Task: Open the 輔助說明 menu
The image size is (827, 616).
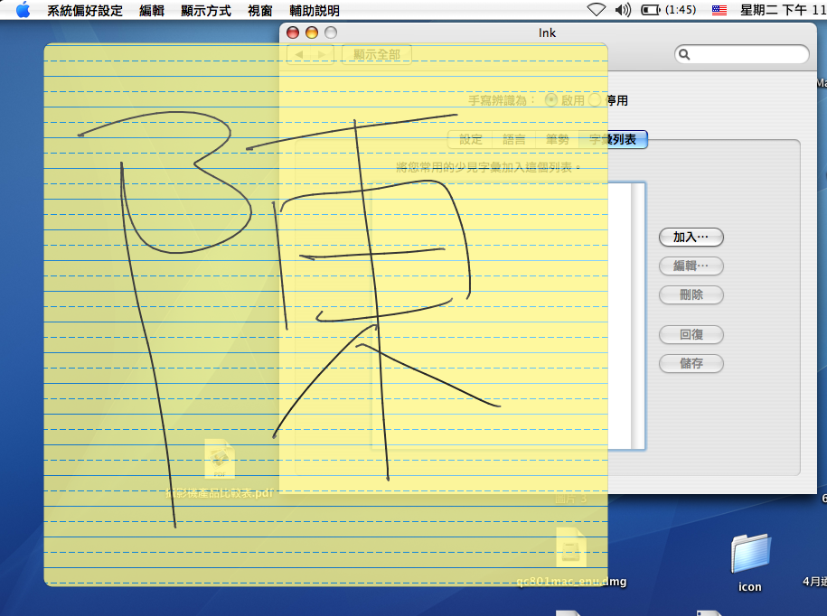Action: pos(315,11)
